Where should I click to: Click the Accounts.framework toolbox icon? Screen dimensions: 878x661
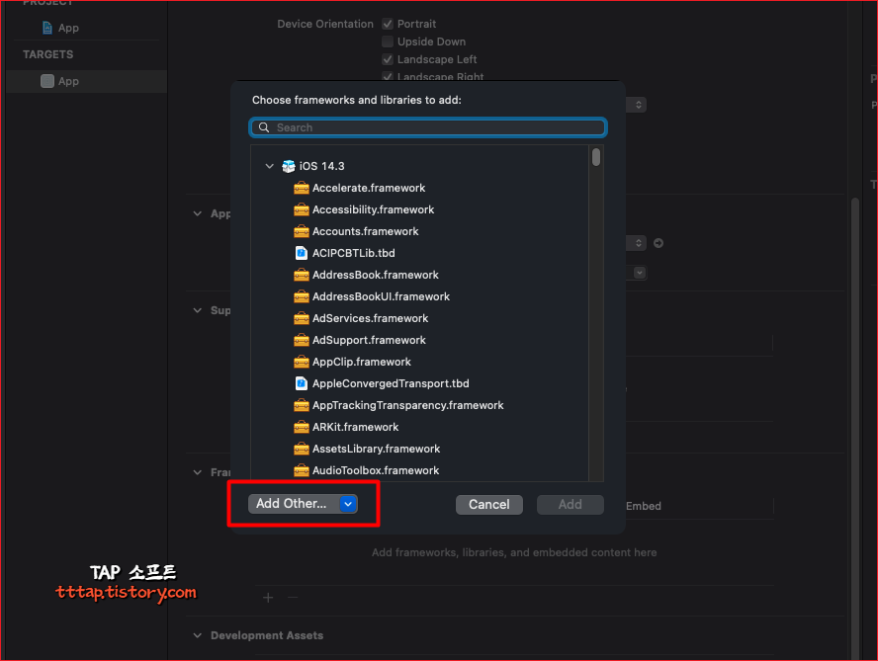tap(302, 232)
